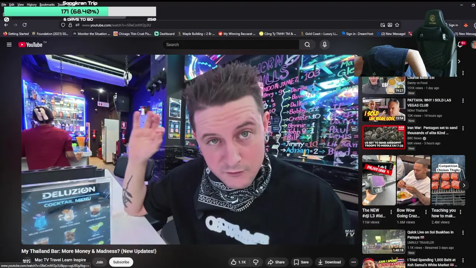
Task: Click the install/save page icon in the address bar
Action: [390, 25]
